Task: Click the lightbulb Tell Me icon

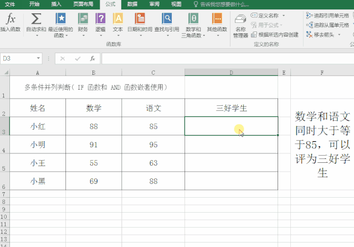Action: point(196,4)
